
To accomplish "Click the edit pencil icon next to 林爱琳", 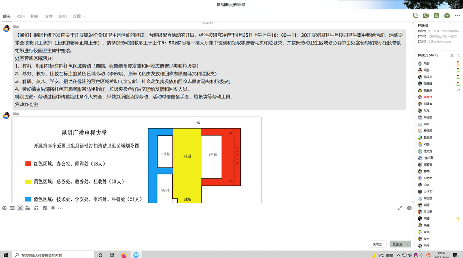I will 458,91.
